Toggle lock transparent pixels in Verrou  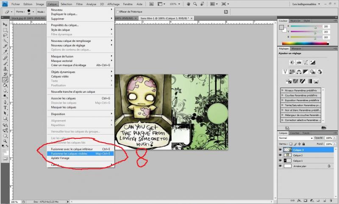click(291, 144)
